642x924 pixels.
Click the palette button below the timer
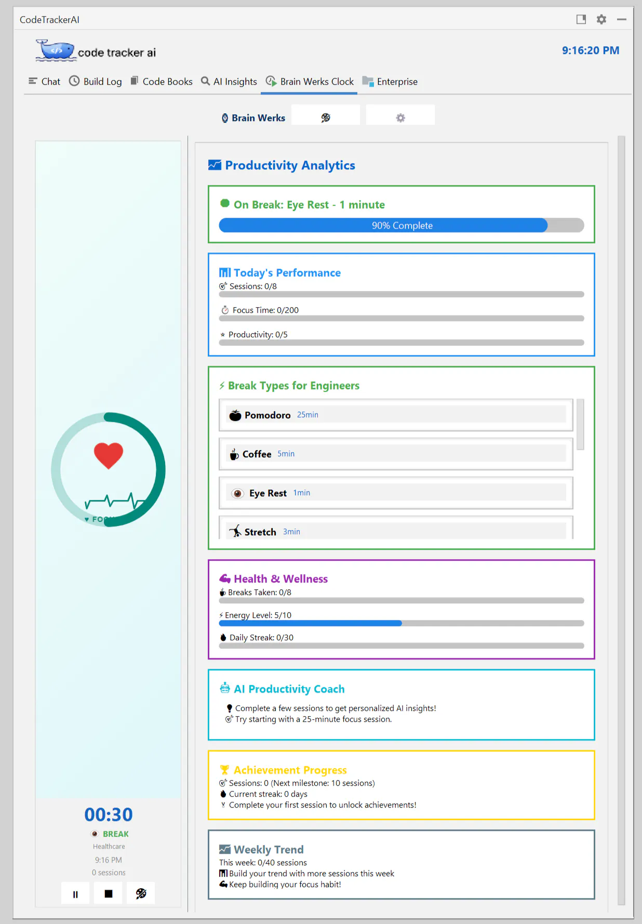tap(141, 894)
